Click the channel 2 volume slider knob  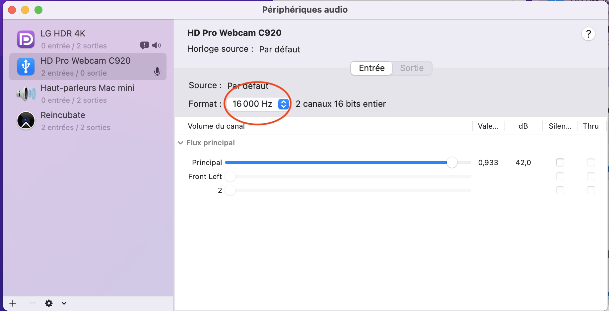pyautogui.click(x=230, y=190)
